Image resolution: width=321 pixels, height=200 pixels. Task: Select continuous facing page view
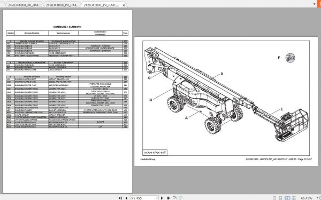[294, 198]
